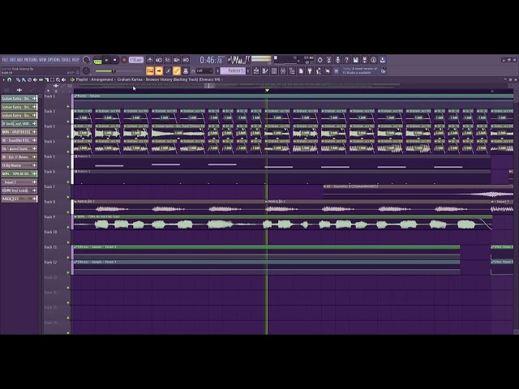Click the Track 11 header label
The height and width of the screenshot is (389, 519).
50,247
